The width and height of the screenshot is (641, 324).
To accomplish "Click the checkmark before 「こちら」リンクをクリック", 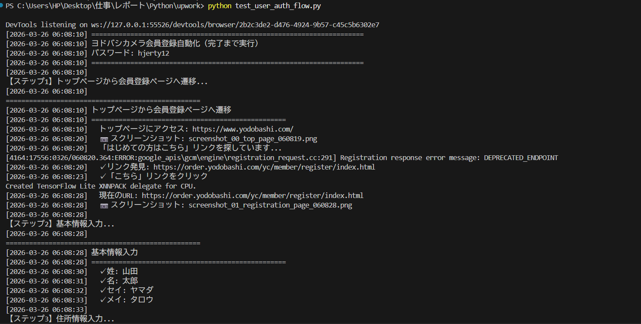I will coord(103,176).
